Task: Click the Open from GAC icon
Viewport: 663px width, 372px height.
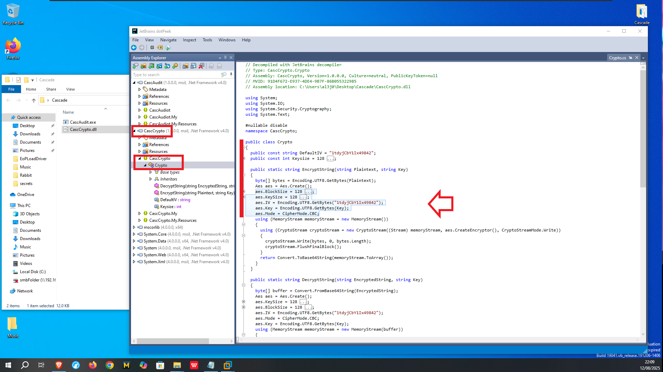Action: tap(151, 66)
